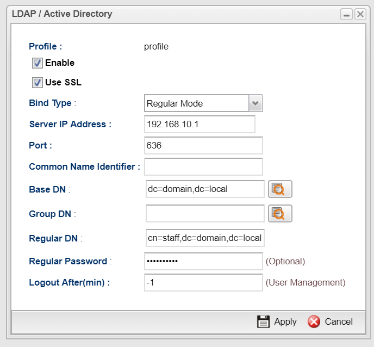
Task: Click the 'Regular DN :' label
Action: (55, 238)
